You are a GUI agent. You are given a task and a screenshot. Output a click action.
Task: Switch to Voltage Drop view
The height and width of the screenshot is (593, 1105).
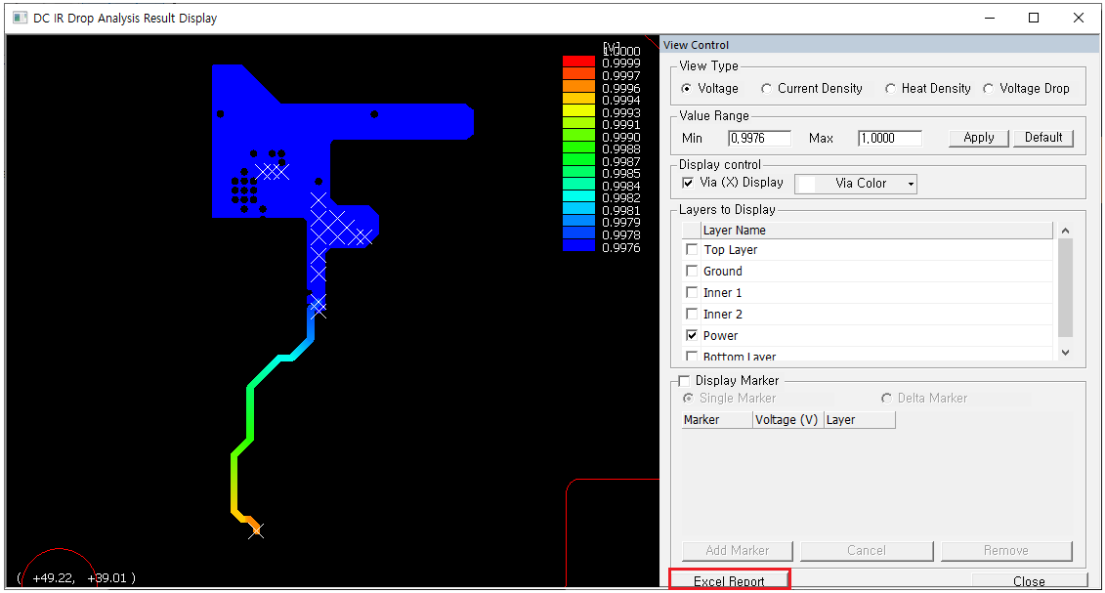point(990,89)
